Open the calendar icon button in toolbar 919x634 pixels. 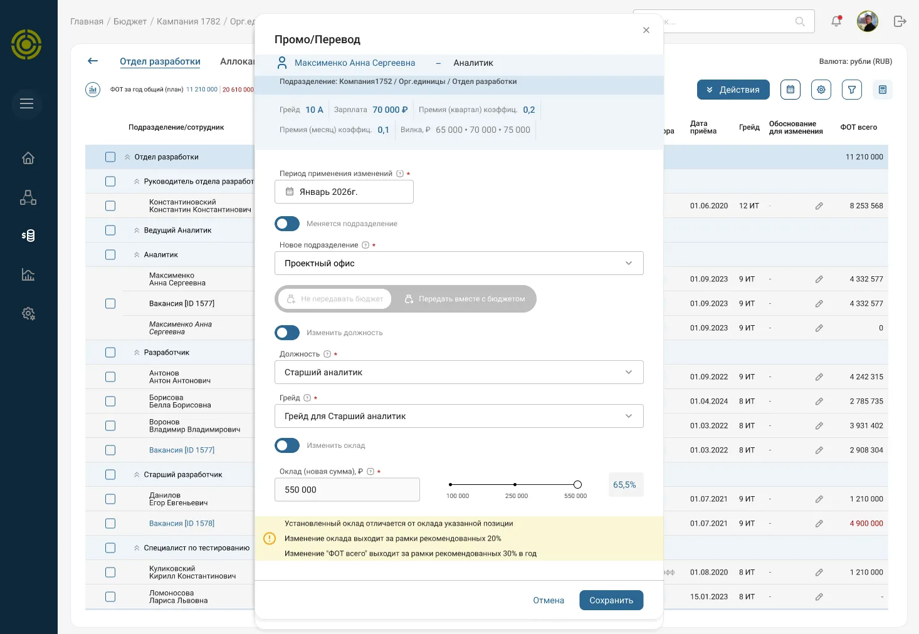pyautogui.click(x=790, y=90)
